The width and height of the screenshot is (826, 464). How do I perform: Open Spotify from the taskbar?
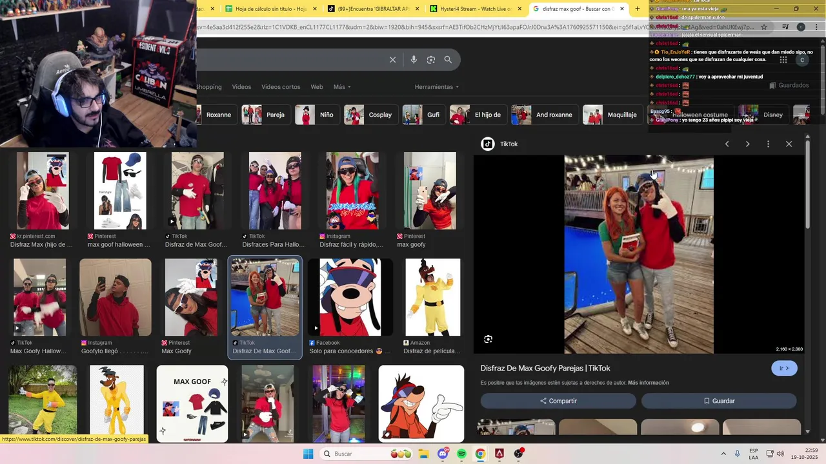click(x=461, y=454)
